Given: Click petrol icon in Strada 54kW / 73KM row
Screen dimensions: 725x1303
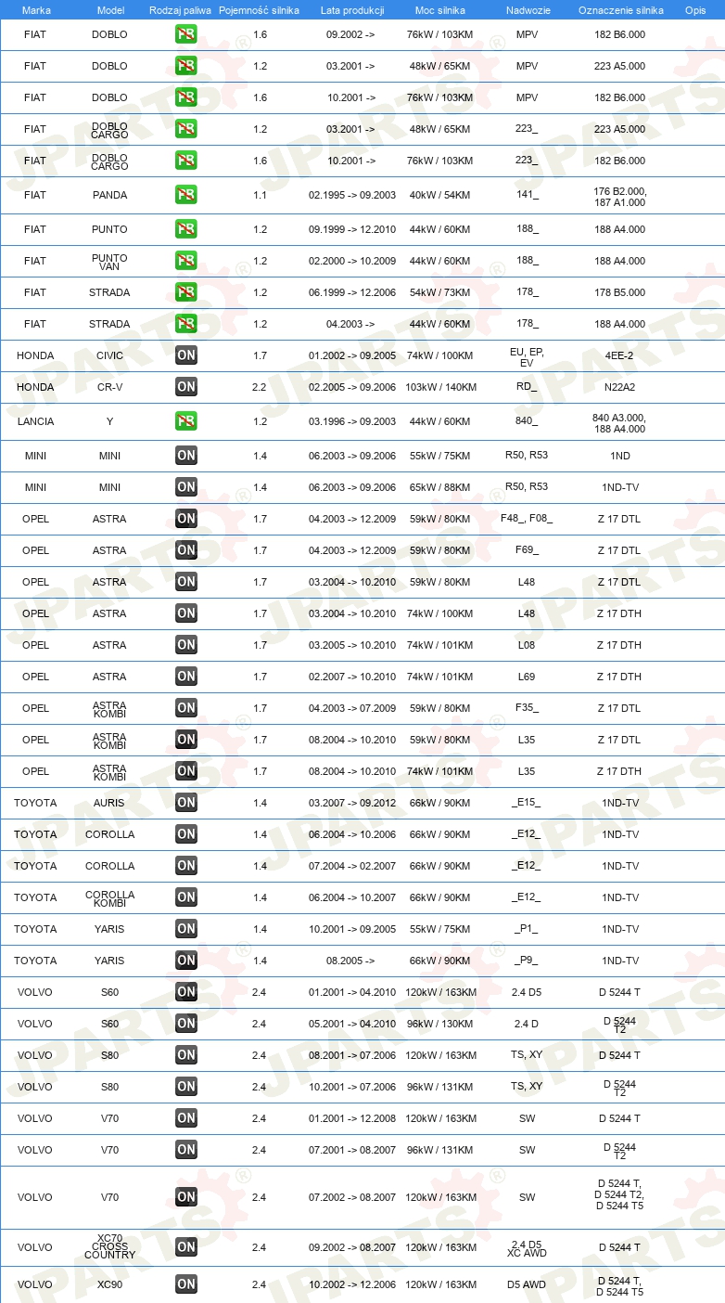Looking at the screenshot, I should point(186,292).
